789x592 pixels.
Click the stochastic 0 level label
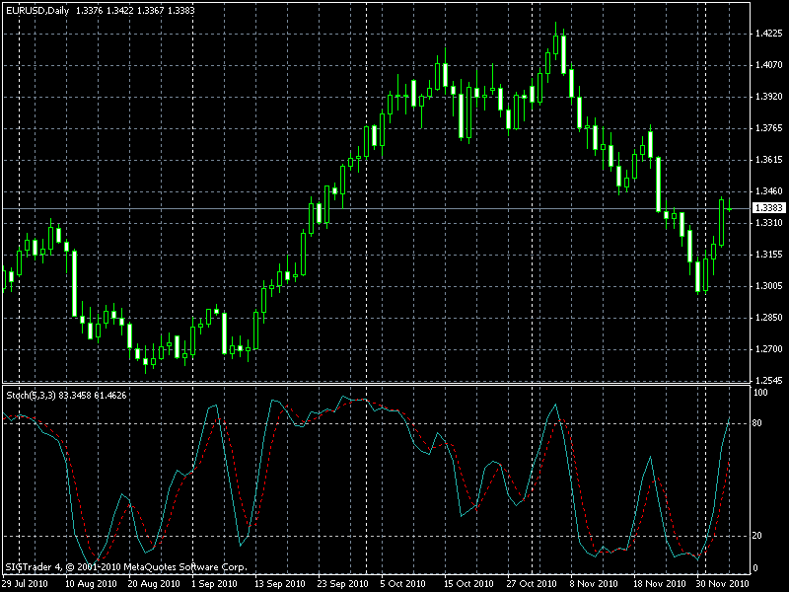tap(754, 568)
